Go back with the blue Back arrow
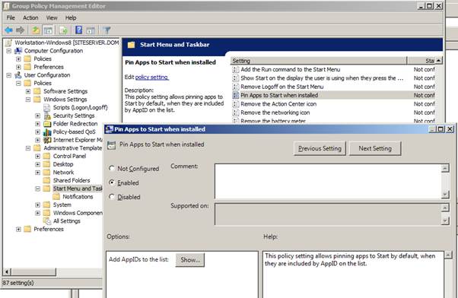The image size is (458, 298). coord(9,30)
